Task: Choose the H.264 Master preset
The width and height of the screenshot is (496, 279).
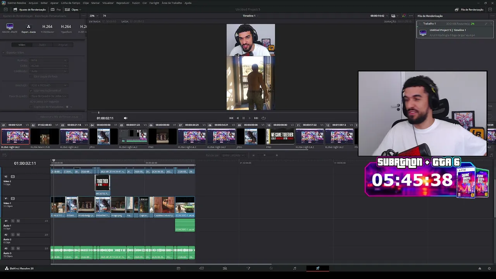Action: pyautogui.click(x=47, y=28)
